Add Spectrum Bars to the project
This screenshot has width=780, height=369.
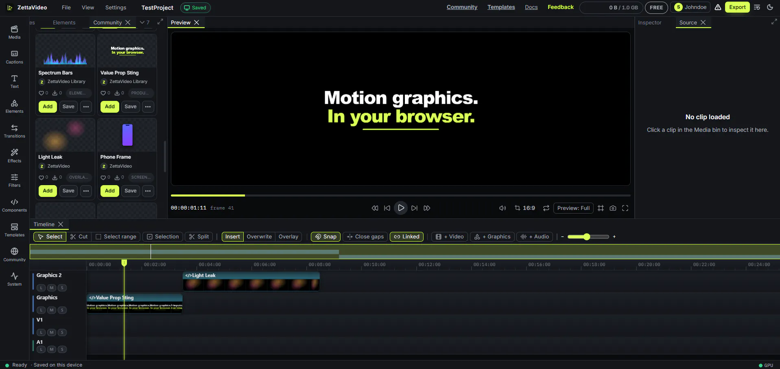[48, 107]
